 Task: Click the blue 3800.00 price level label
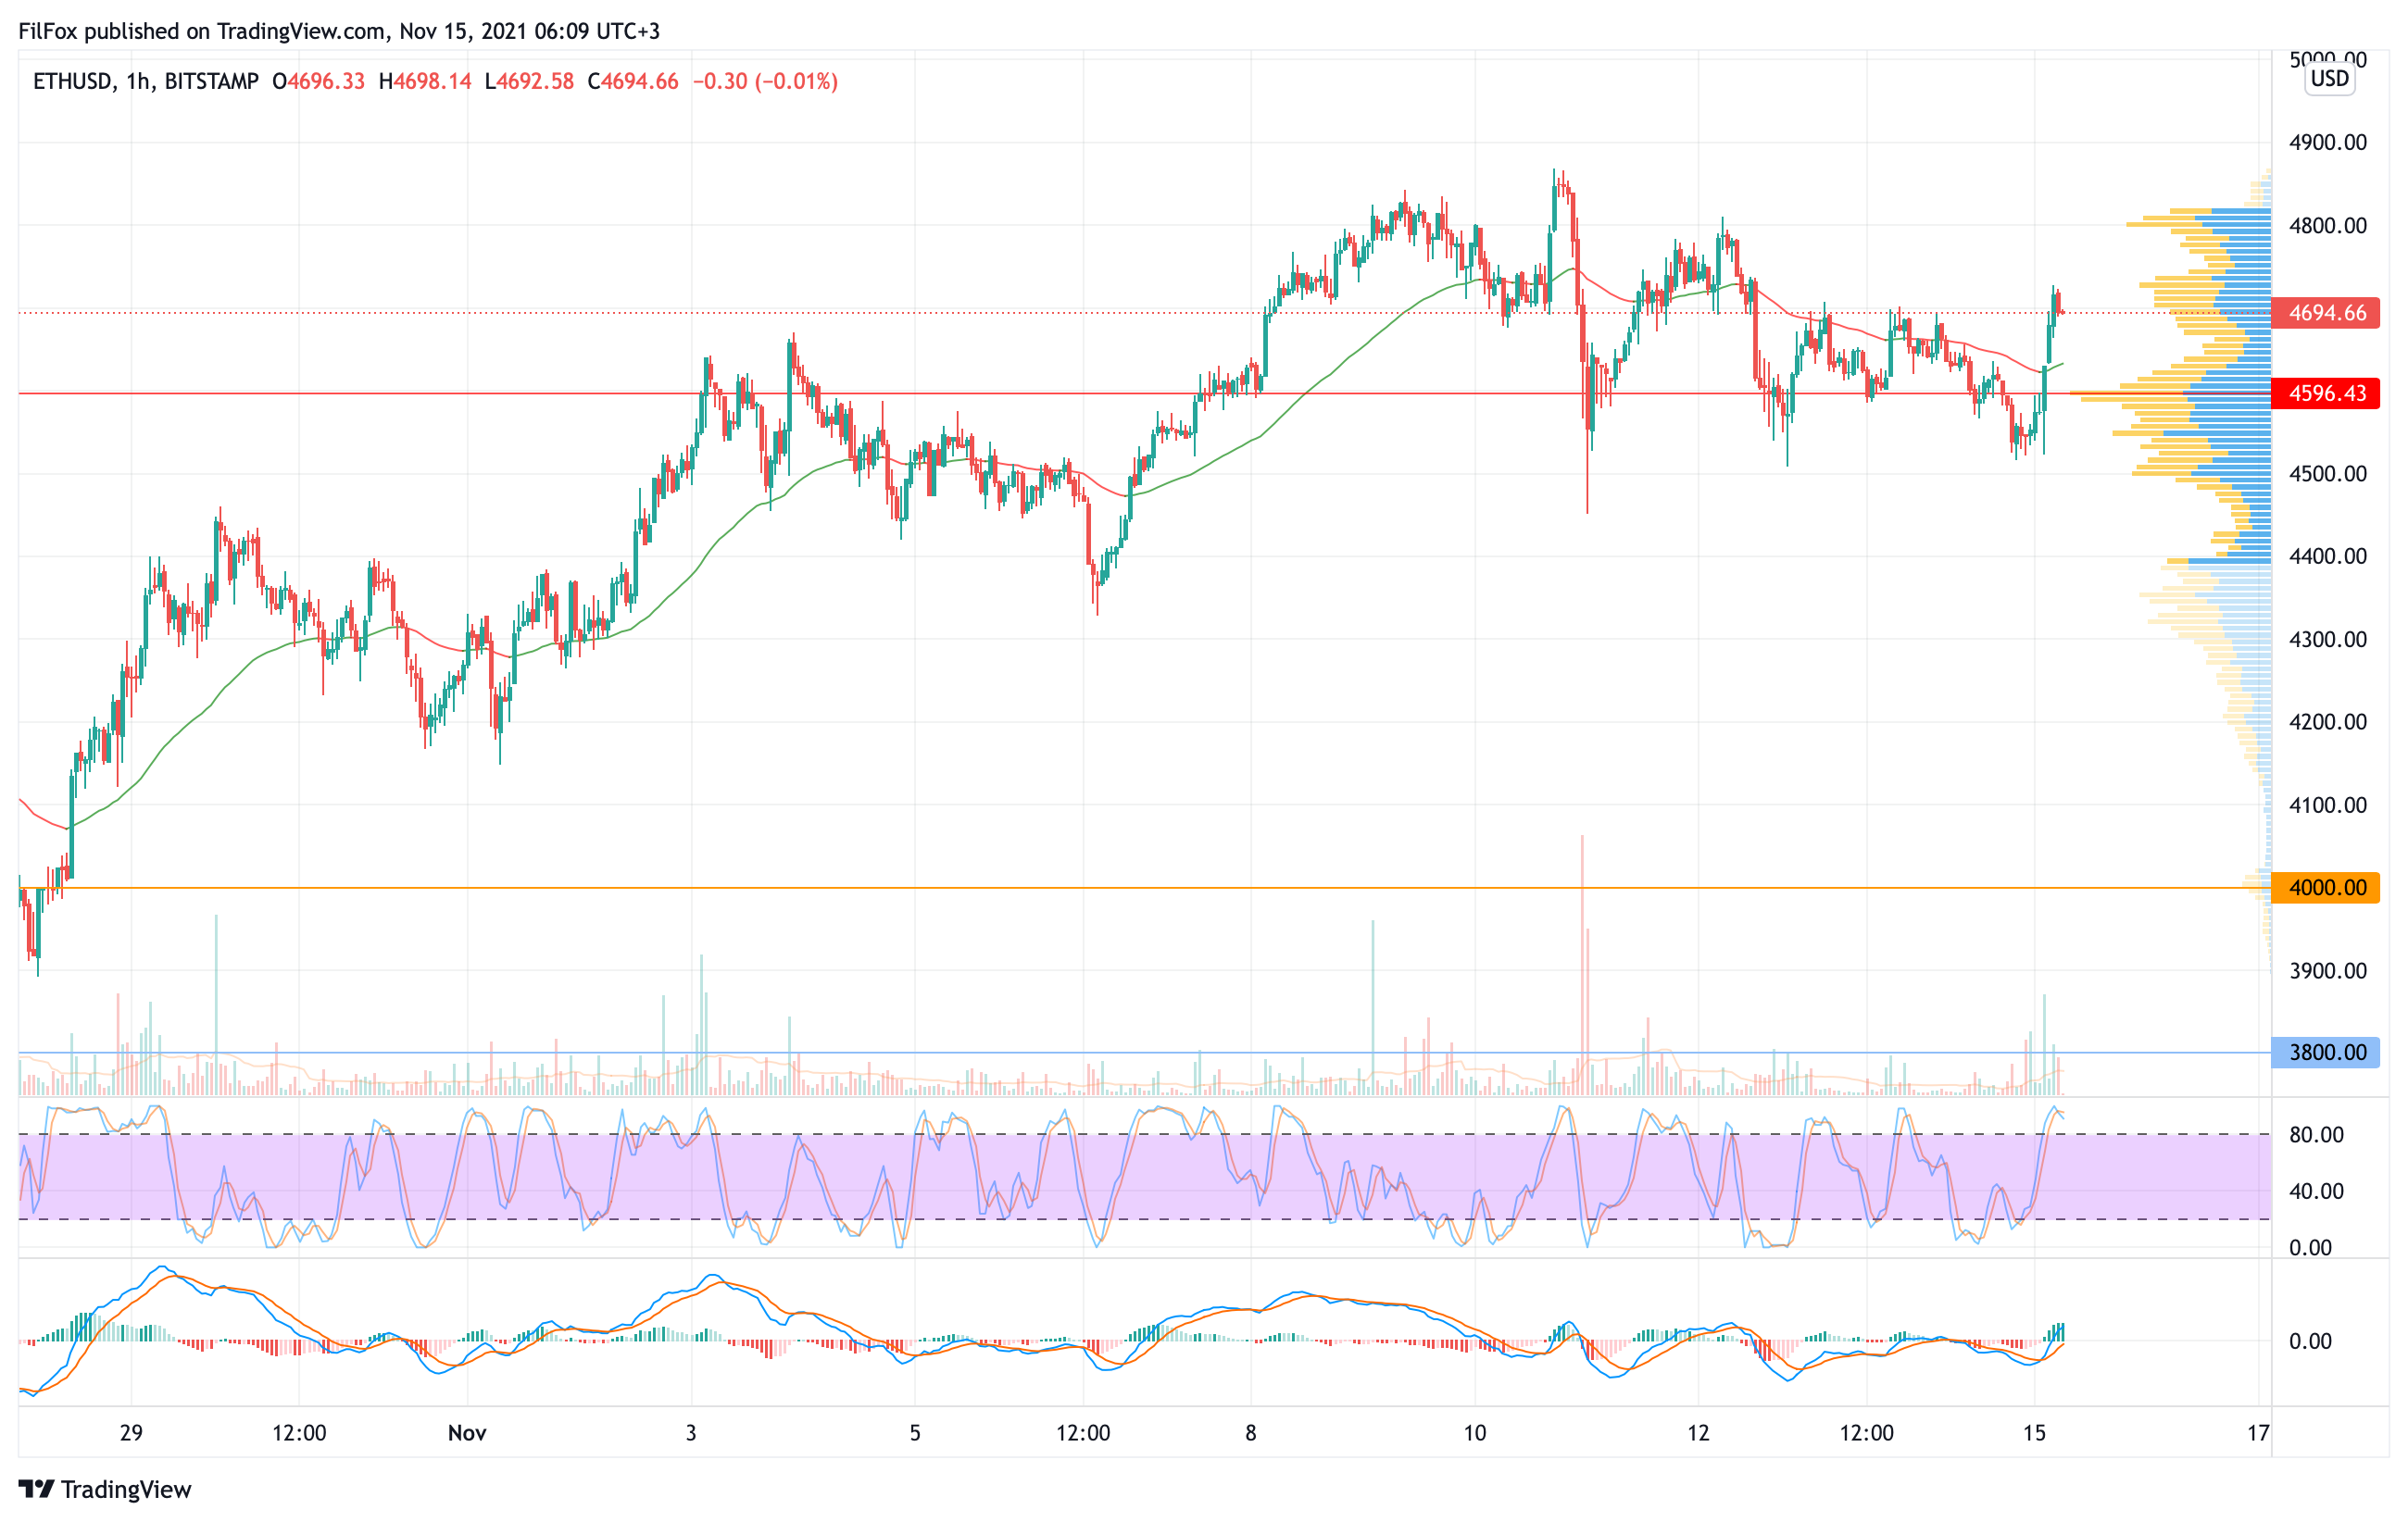point(2326,1053)
